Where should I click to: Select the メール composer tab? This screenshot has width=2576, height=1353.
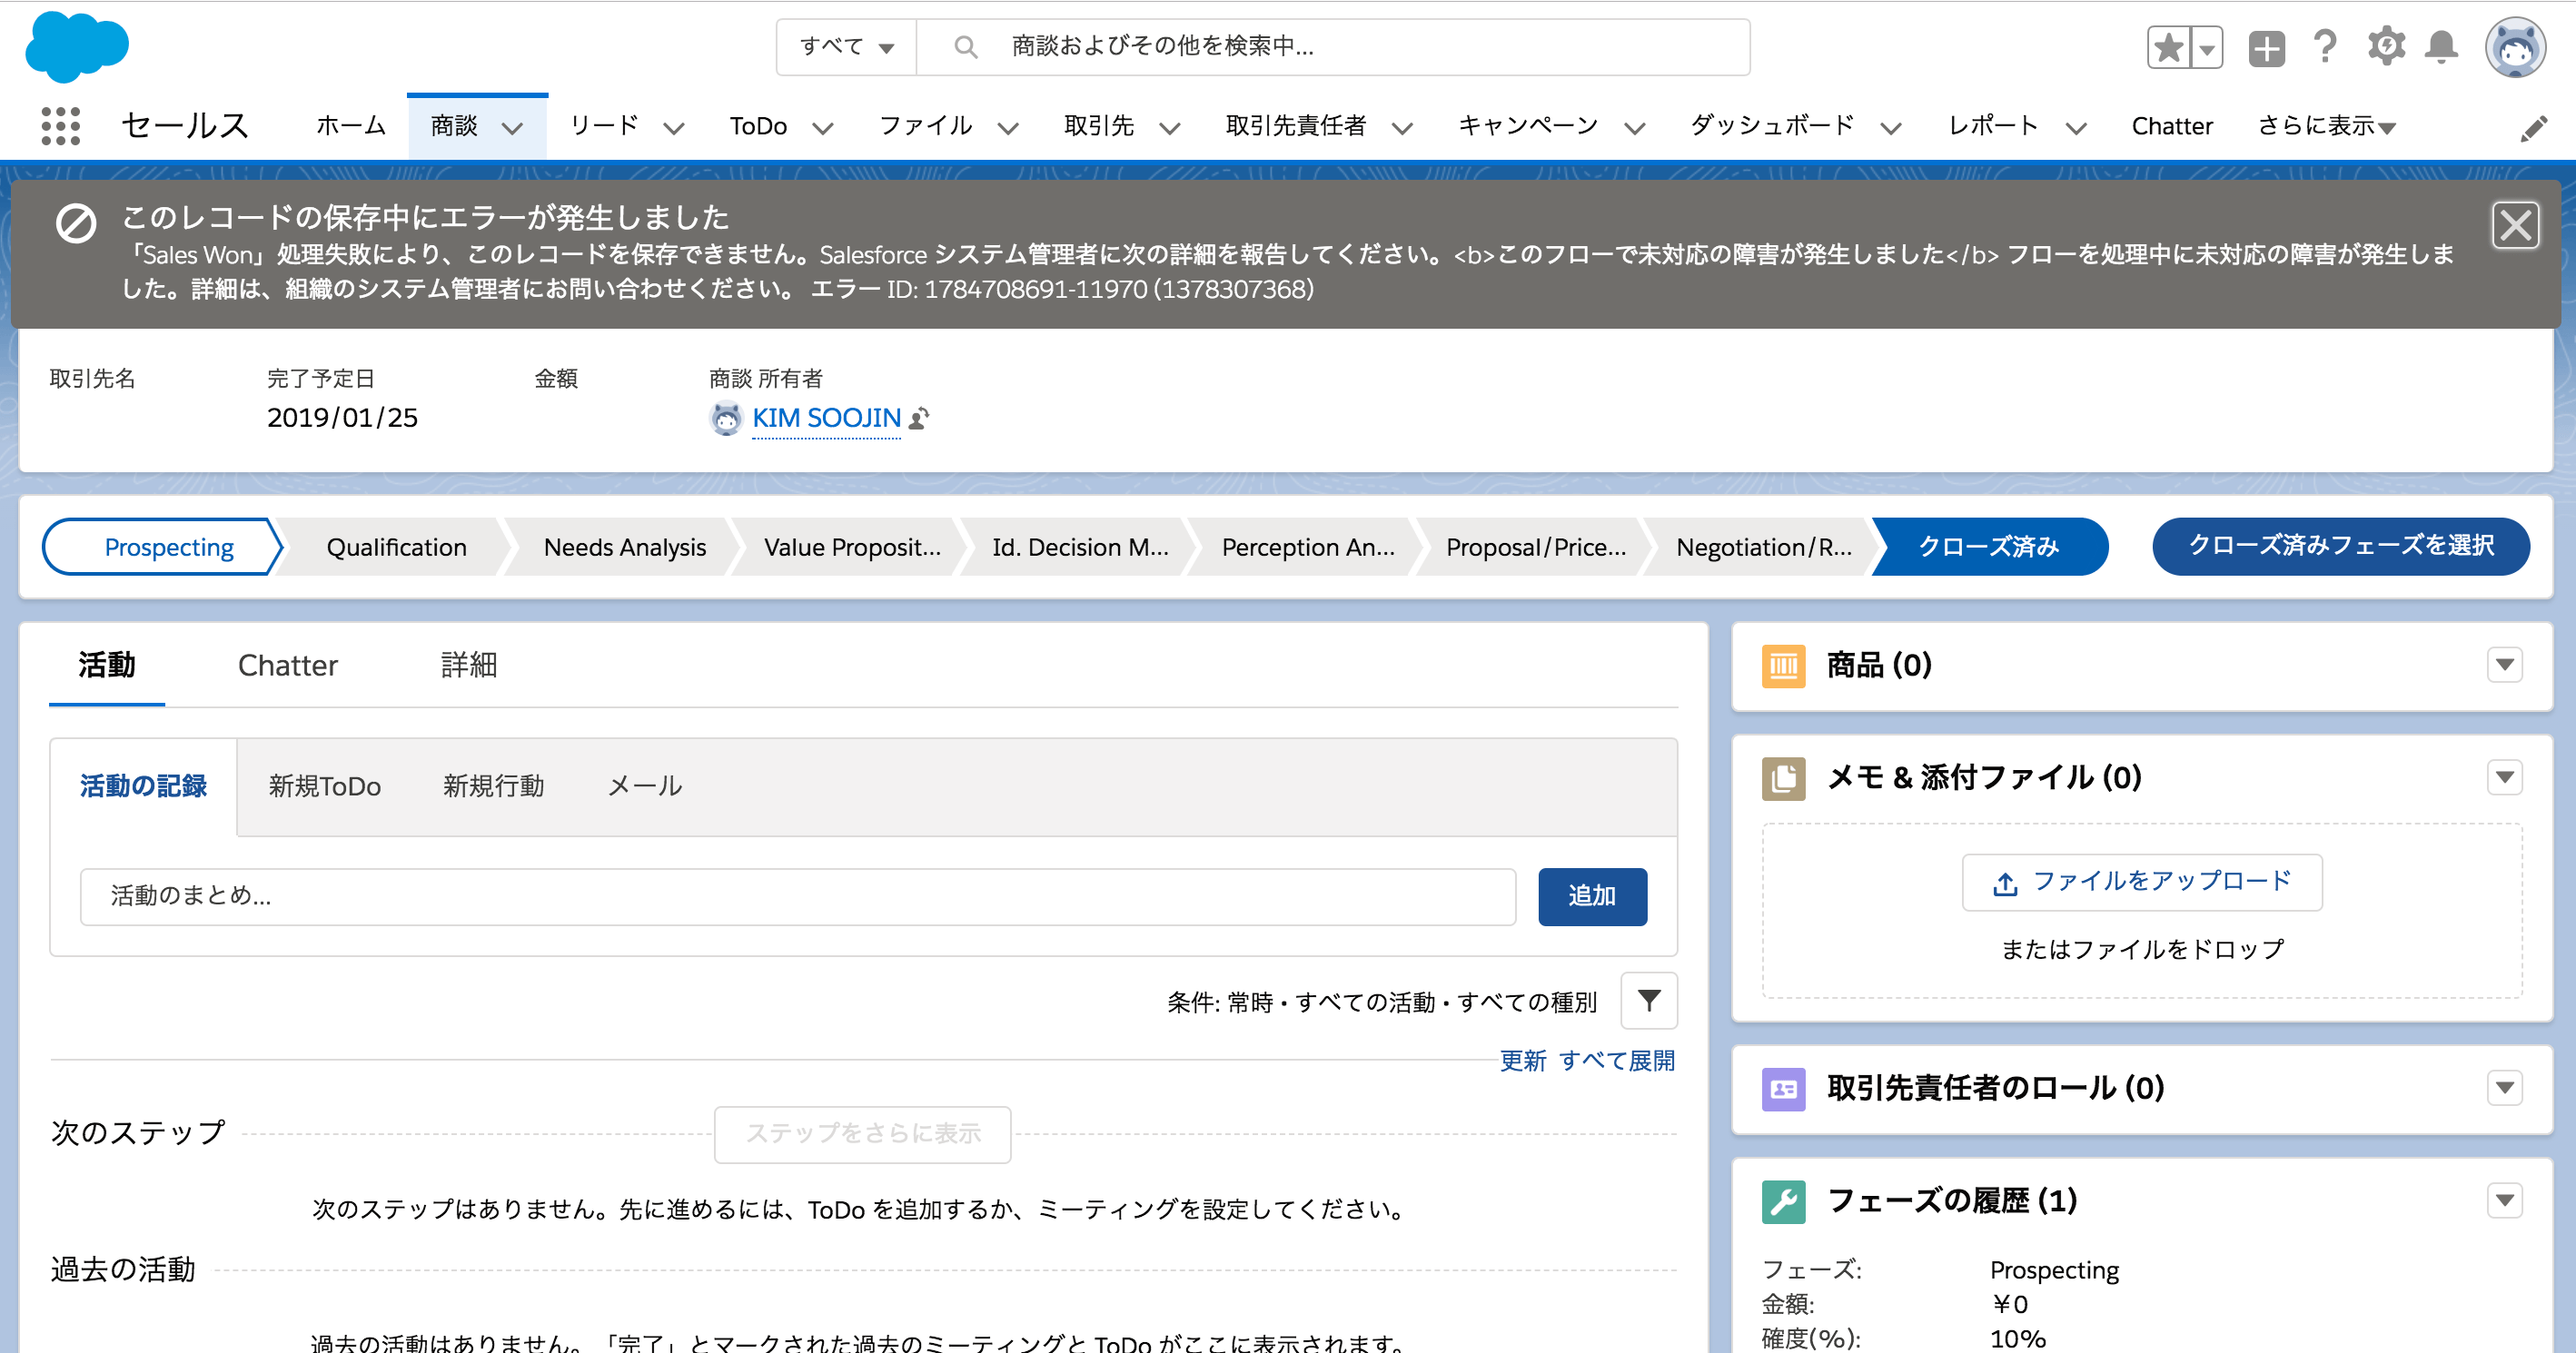645,787
